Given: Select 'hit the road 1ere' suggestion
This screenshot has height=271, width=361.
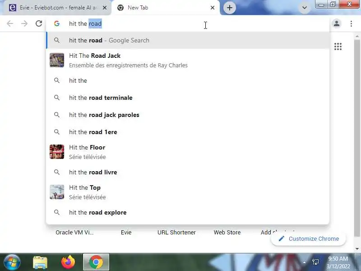Looking at the screenshot, I should point(188,132).
